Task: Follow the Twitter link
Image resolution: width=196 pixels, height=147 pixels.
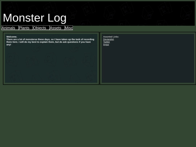Action: coord(106,42)
